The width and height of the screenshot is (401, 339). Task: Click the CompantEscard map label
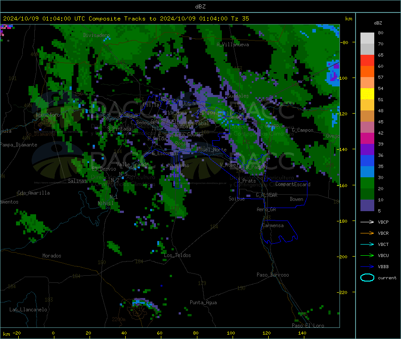[293, 184]
